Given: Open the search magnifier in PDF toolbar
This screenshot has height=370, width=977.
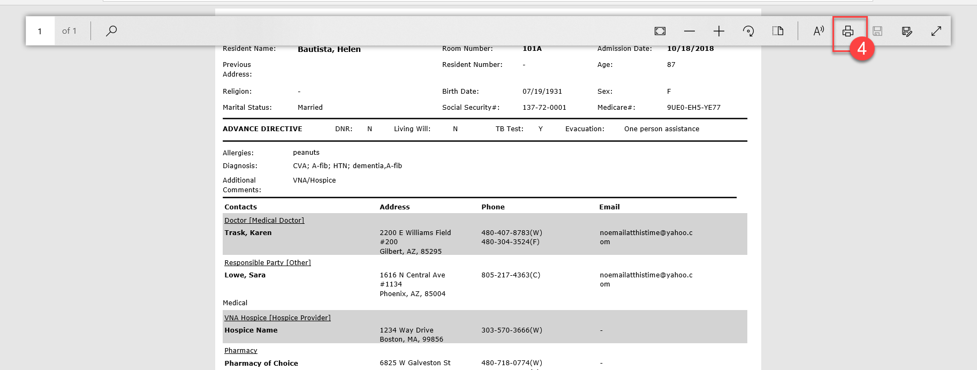Looking at the screenshot, I should tap(111, 31).
